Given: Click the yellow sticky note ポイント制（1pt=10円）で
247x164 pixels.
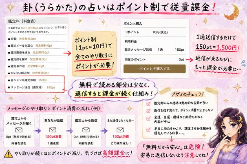Looking at the screenshot, I should [94, 53].
